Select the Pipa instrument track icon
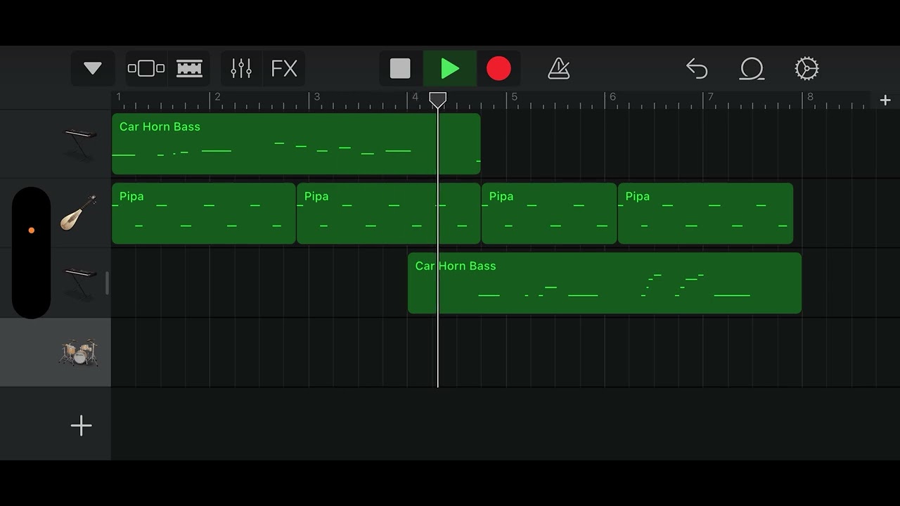Viewport: 900px width, 506px height. [x=79, y=213]
